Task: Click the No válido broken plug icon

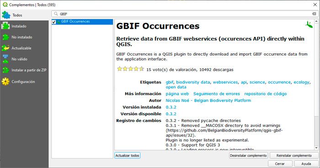Action: [5, 59]
